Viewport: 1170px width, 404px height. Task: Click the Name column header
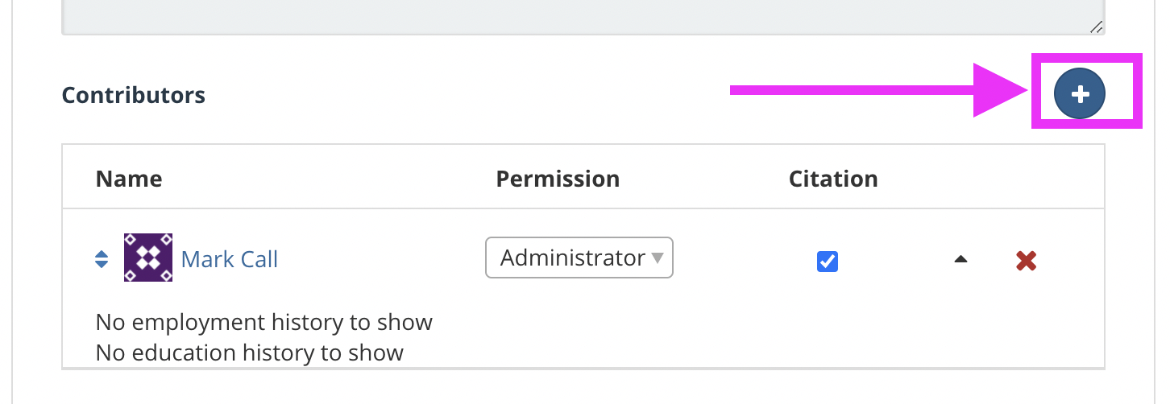pos(129,179)
